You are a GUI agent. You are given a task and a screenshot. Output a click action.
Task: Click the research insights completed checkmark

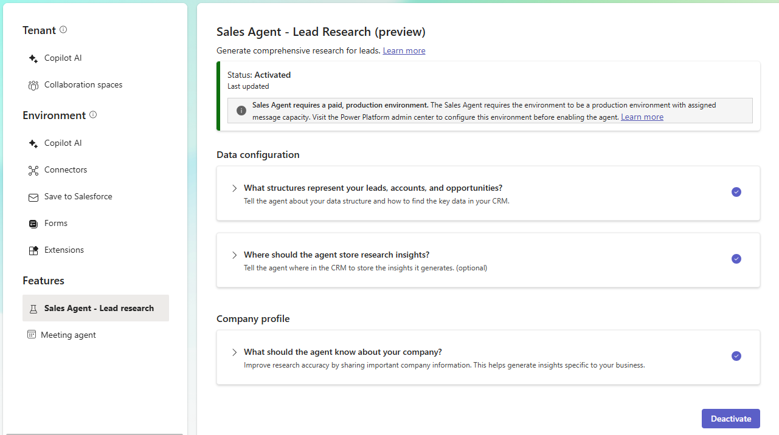tap(736, 259)
